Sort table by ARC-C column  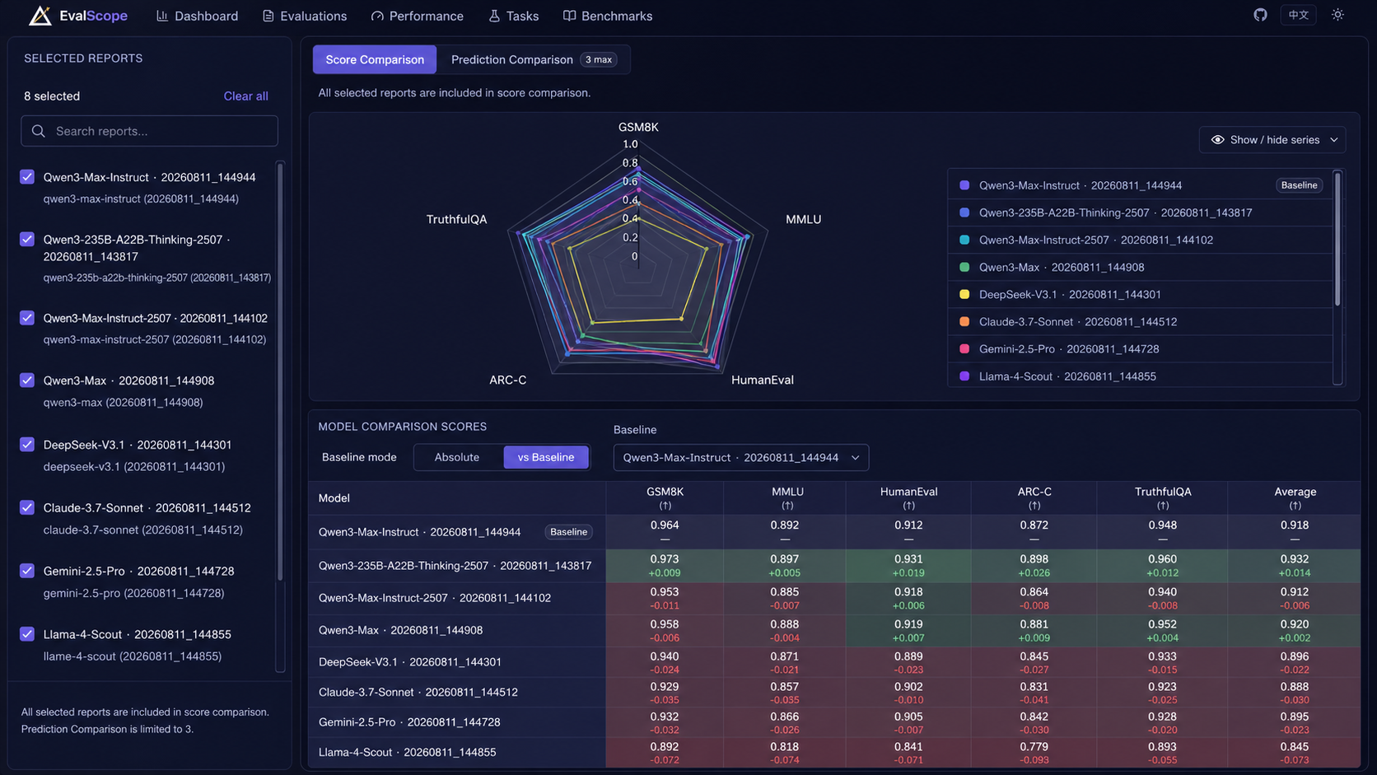tap(1034, 498)
